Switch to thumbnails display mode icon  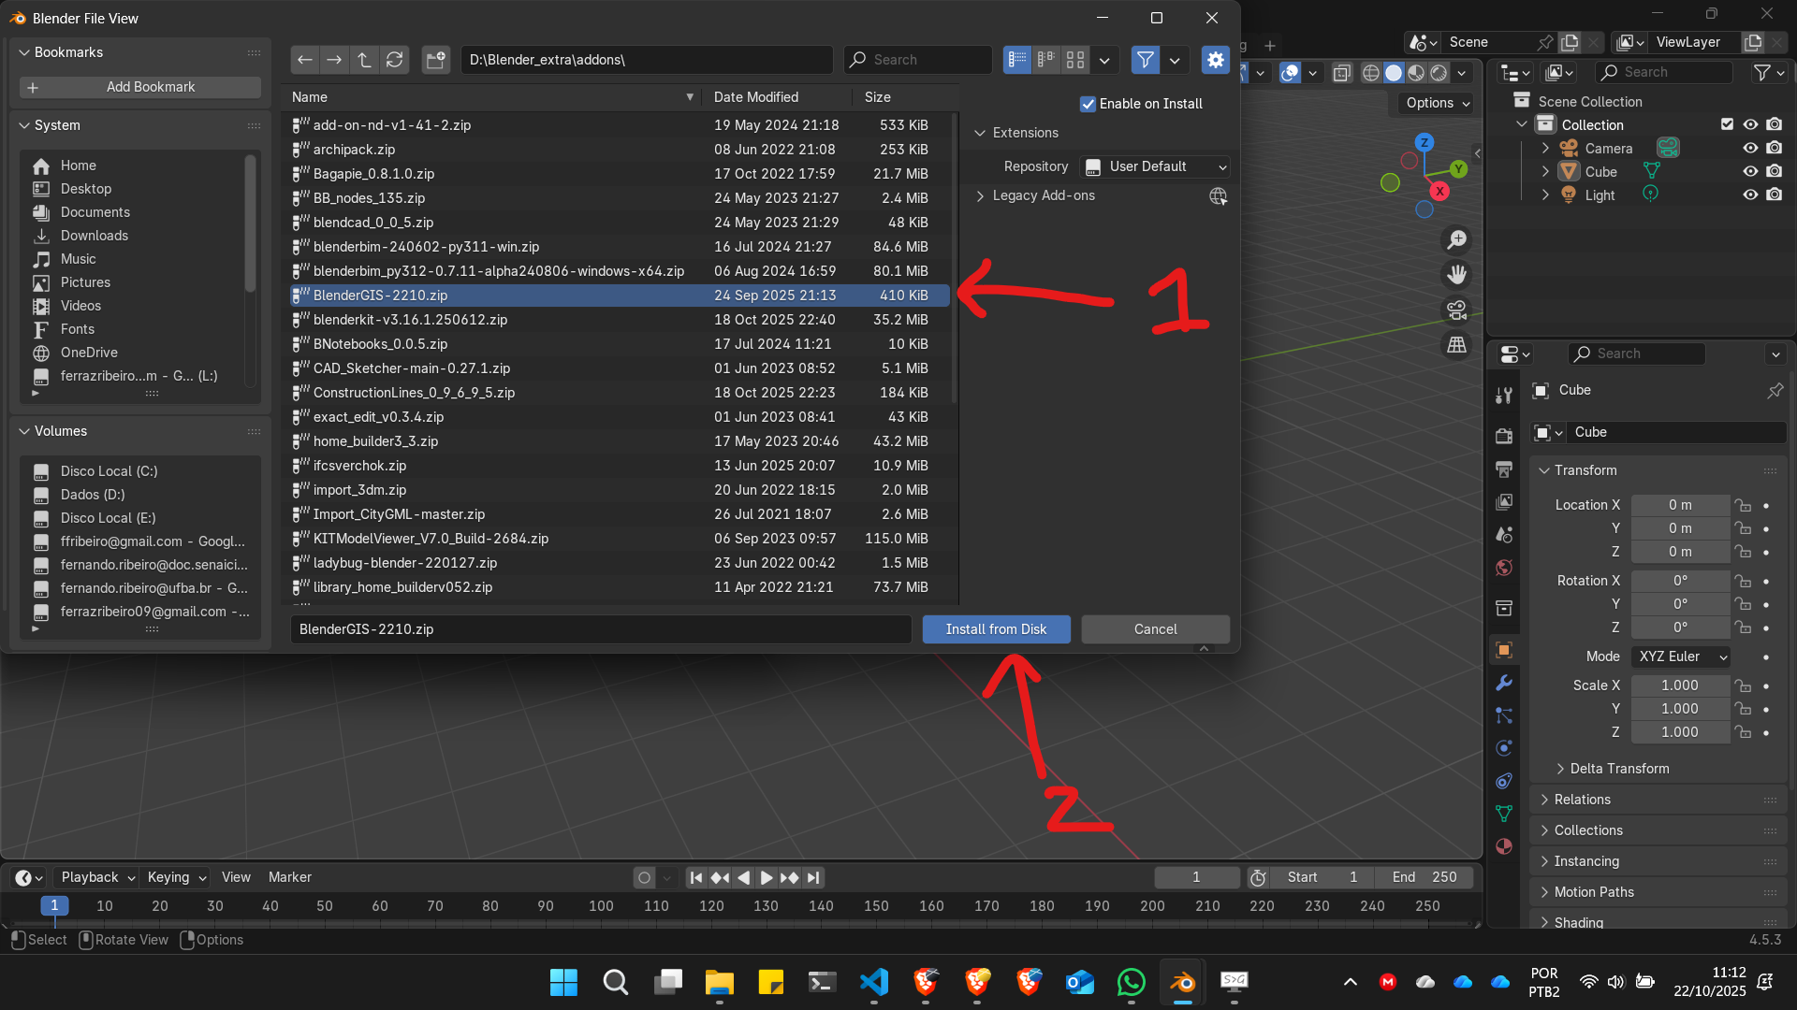[x=1075, y=60]
